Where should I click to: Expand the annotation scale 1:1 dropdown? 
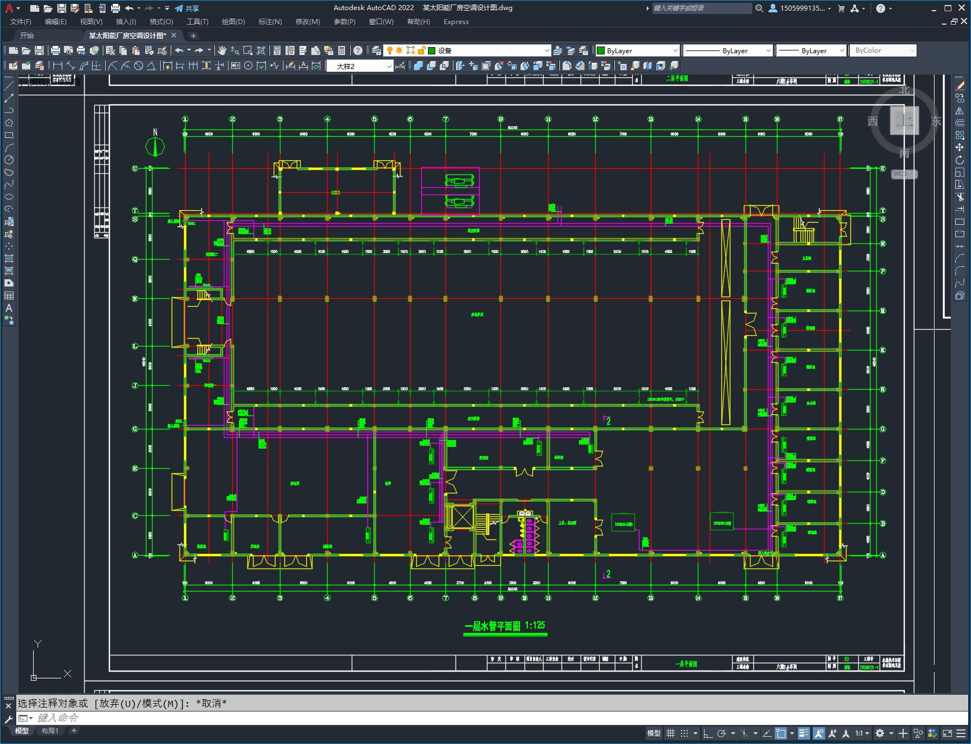(862, 733)
